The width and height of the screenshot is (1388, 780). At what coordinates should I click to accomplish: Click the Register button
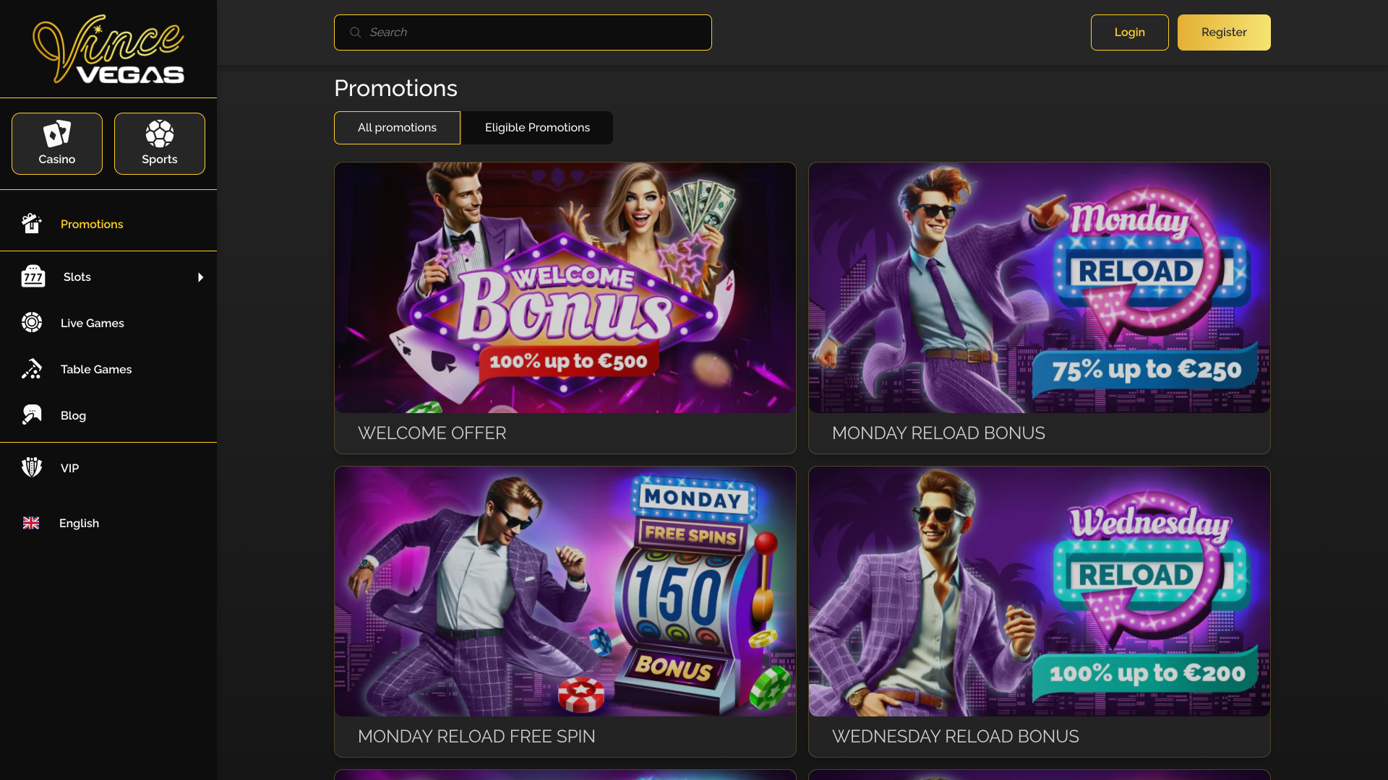tap(1223, 32)
